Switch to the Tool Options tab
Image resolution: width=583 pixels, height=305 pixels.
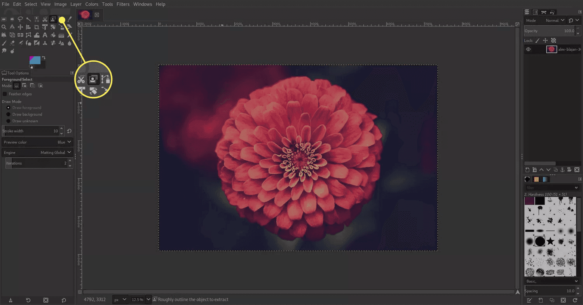(x=16, y=73)
